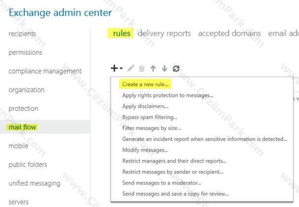Screen dimensions: 299x207
Task: Choose Generate an incident report when sensitive information is detected...
Action: 205,139
